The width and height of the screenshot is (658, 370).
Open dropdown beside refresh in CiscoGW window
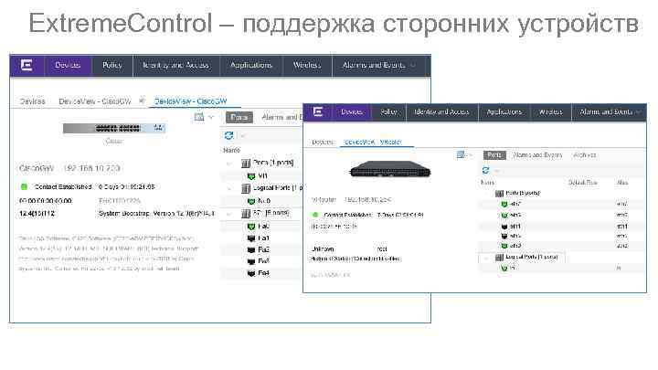click(242, 135)
